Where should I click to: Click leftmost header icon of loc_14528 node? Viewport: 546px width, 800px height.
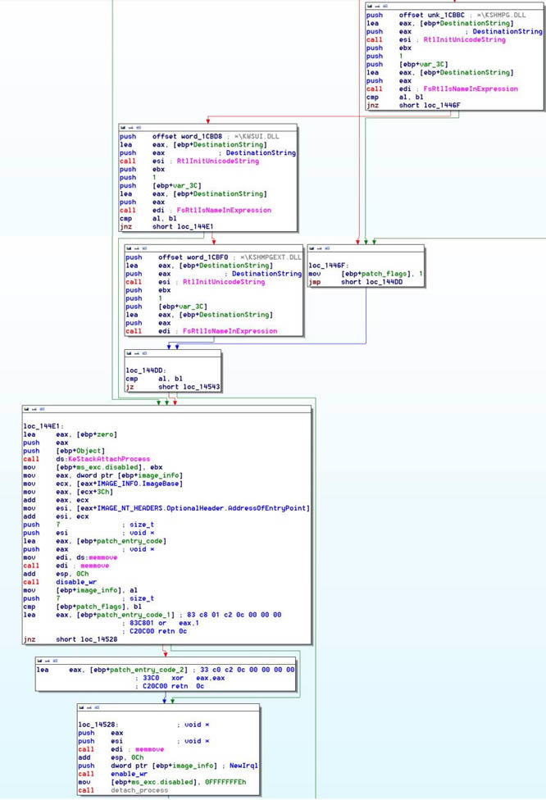tap(82, 707)
